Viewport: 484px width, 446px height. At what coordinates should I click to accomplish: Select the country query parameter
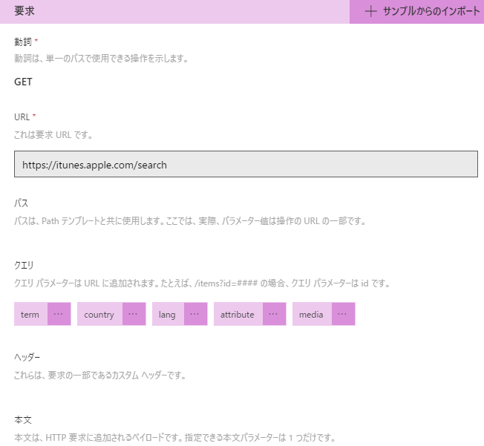[99, 314]
